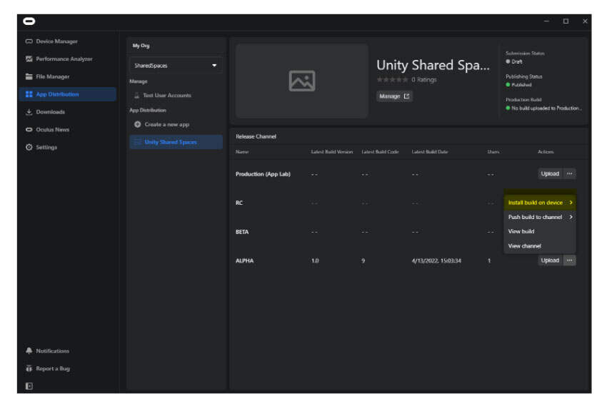
Task: Expand the Push build to channel submenu
Action: tap(540, 217)
